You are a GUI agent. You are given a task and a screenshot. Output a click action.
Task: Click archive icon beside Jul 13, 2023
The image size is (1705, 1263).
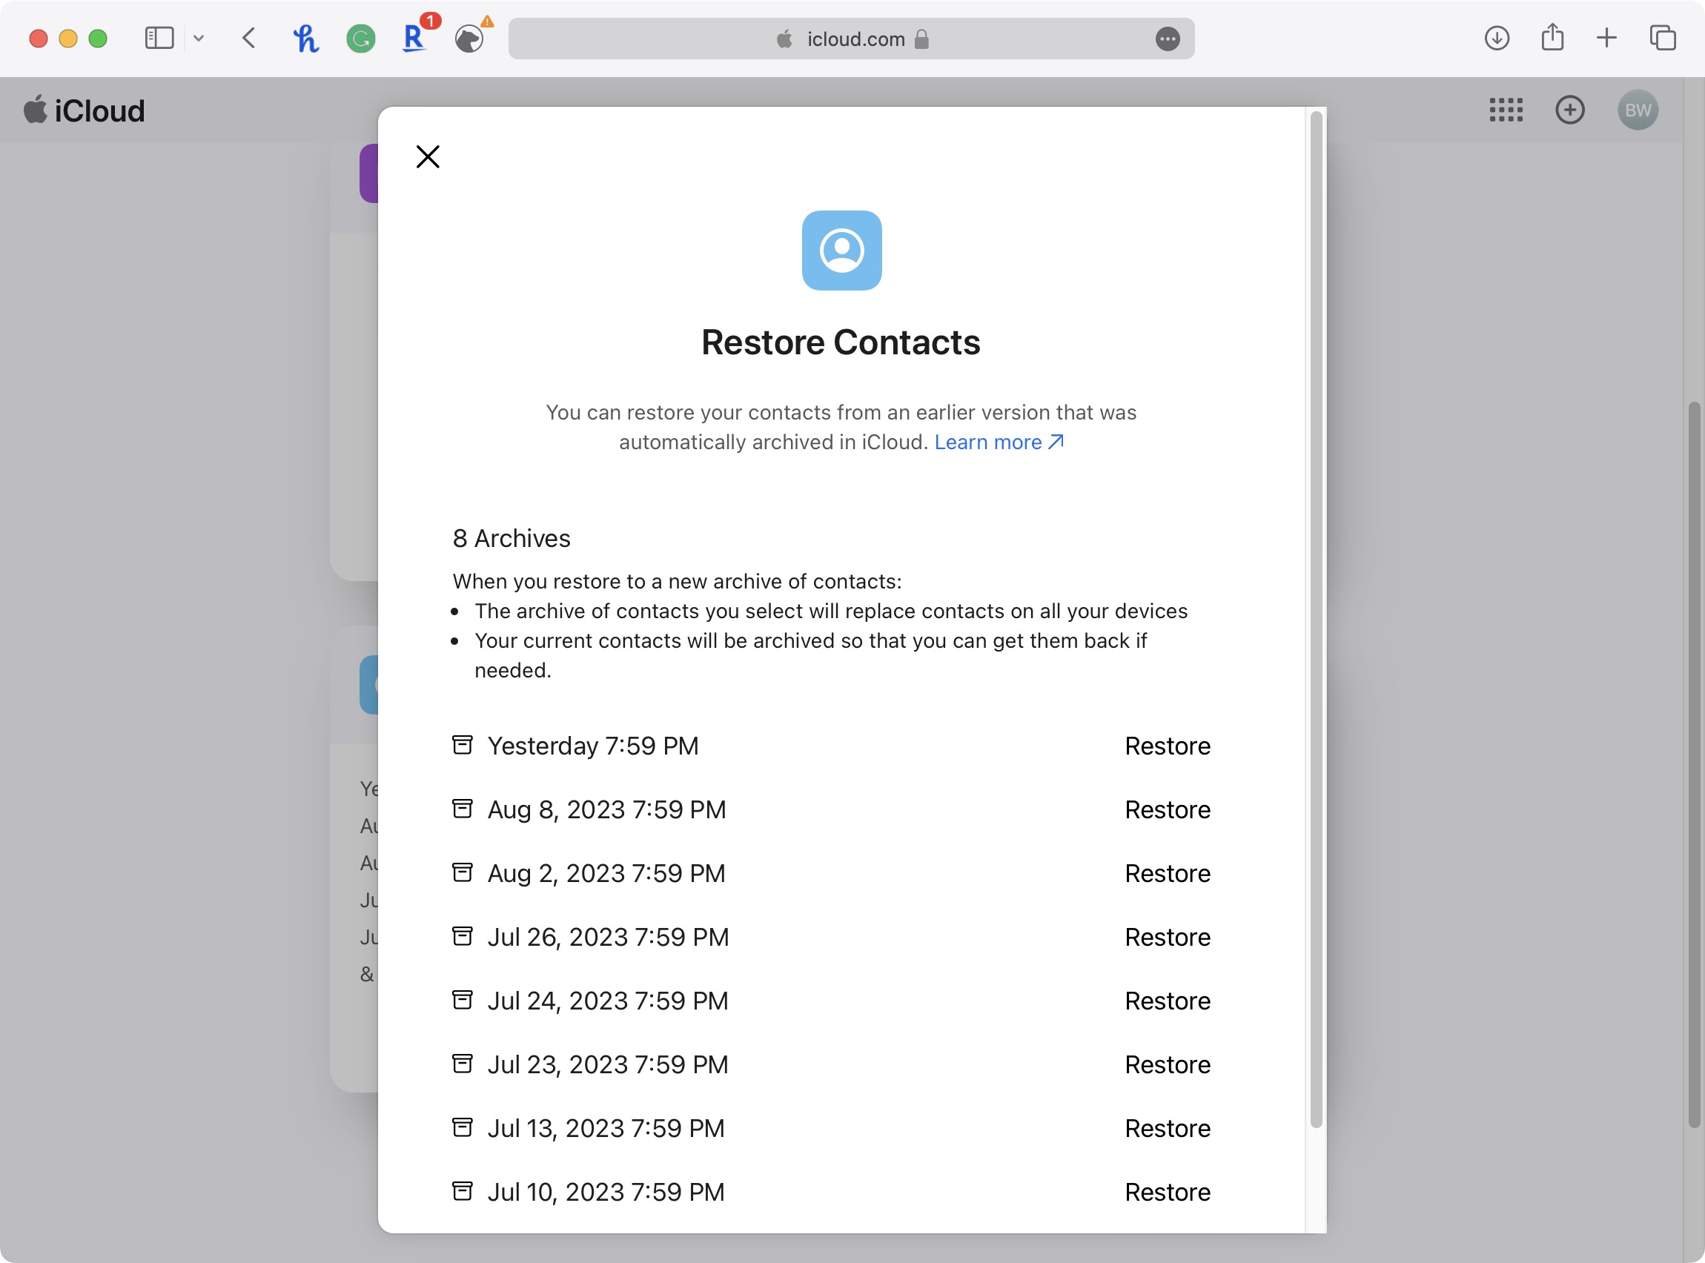point(462,1127)
